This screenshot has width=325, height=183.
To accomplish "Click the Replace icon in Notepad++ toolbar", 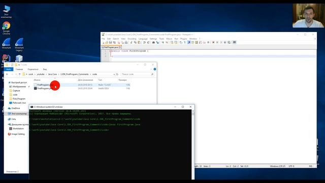I will pyautogui.click(x=157, y=42).
